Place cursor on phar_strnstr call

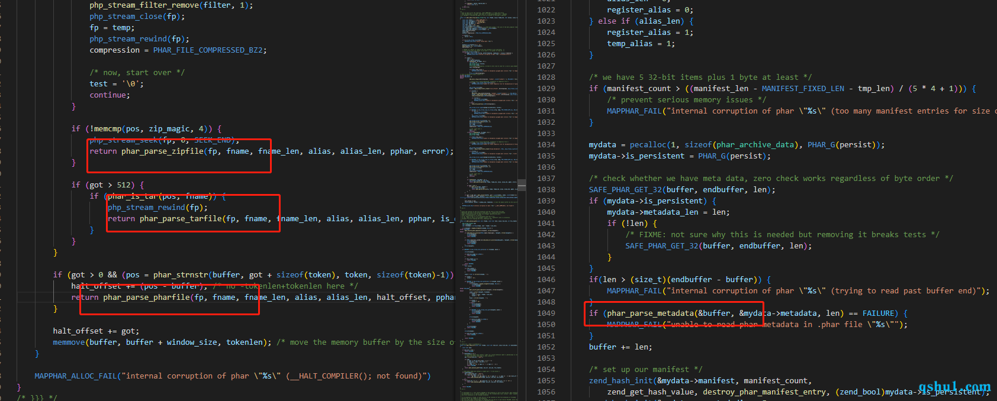tap(180, 275)
